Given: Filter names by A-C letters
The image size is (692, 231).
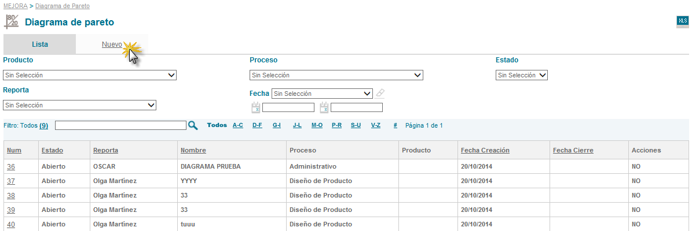Looking at the screenshot, I should (238, 125).
